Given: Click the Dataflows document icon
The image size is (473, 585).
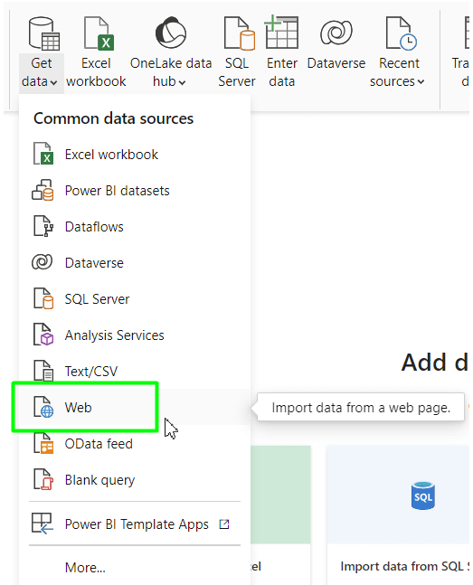Looking at the screenshot, I should coord(43,226).
